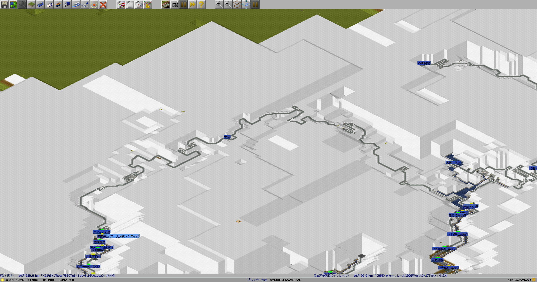The height and width of the screenshot is (282, 537).
Task: Open the finances coin chart
Action: (x=148, y=4)
